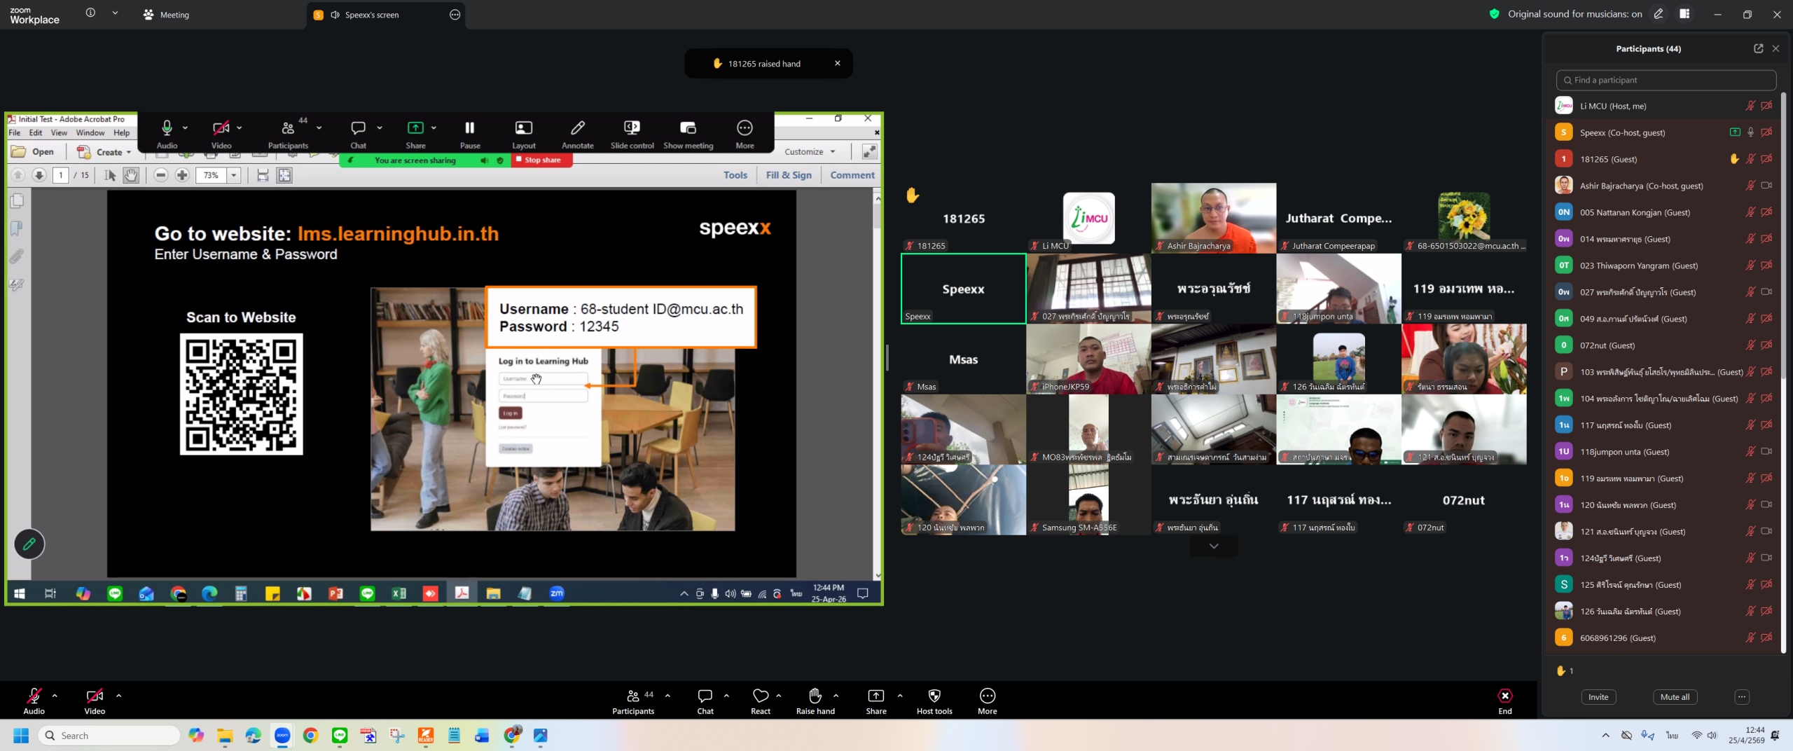The height and width of the screenshot is (751, 1793).
Task: Toggle the mute icon for 181265 guest
Action: (x=1750, y=159)
